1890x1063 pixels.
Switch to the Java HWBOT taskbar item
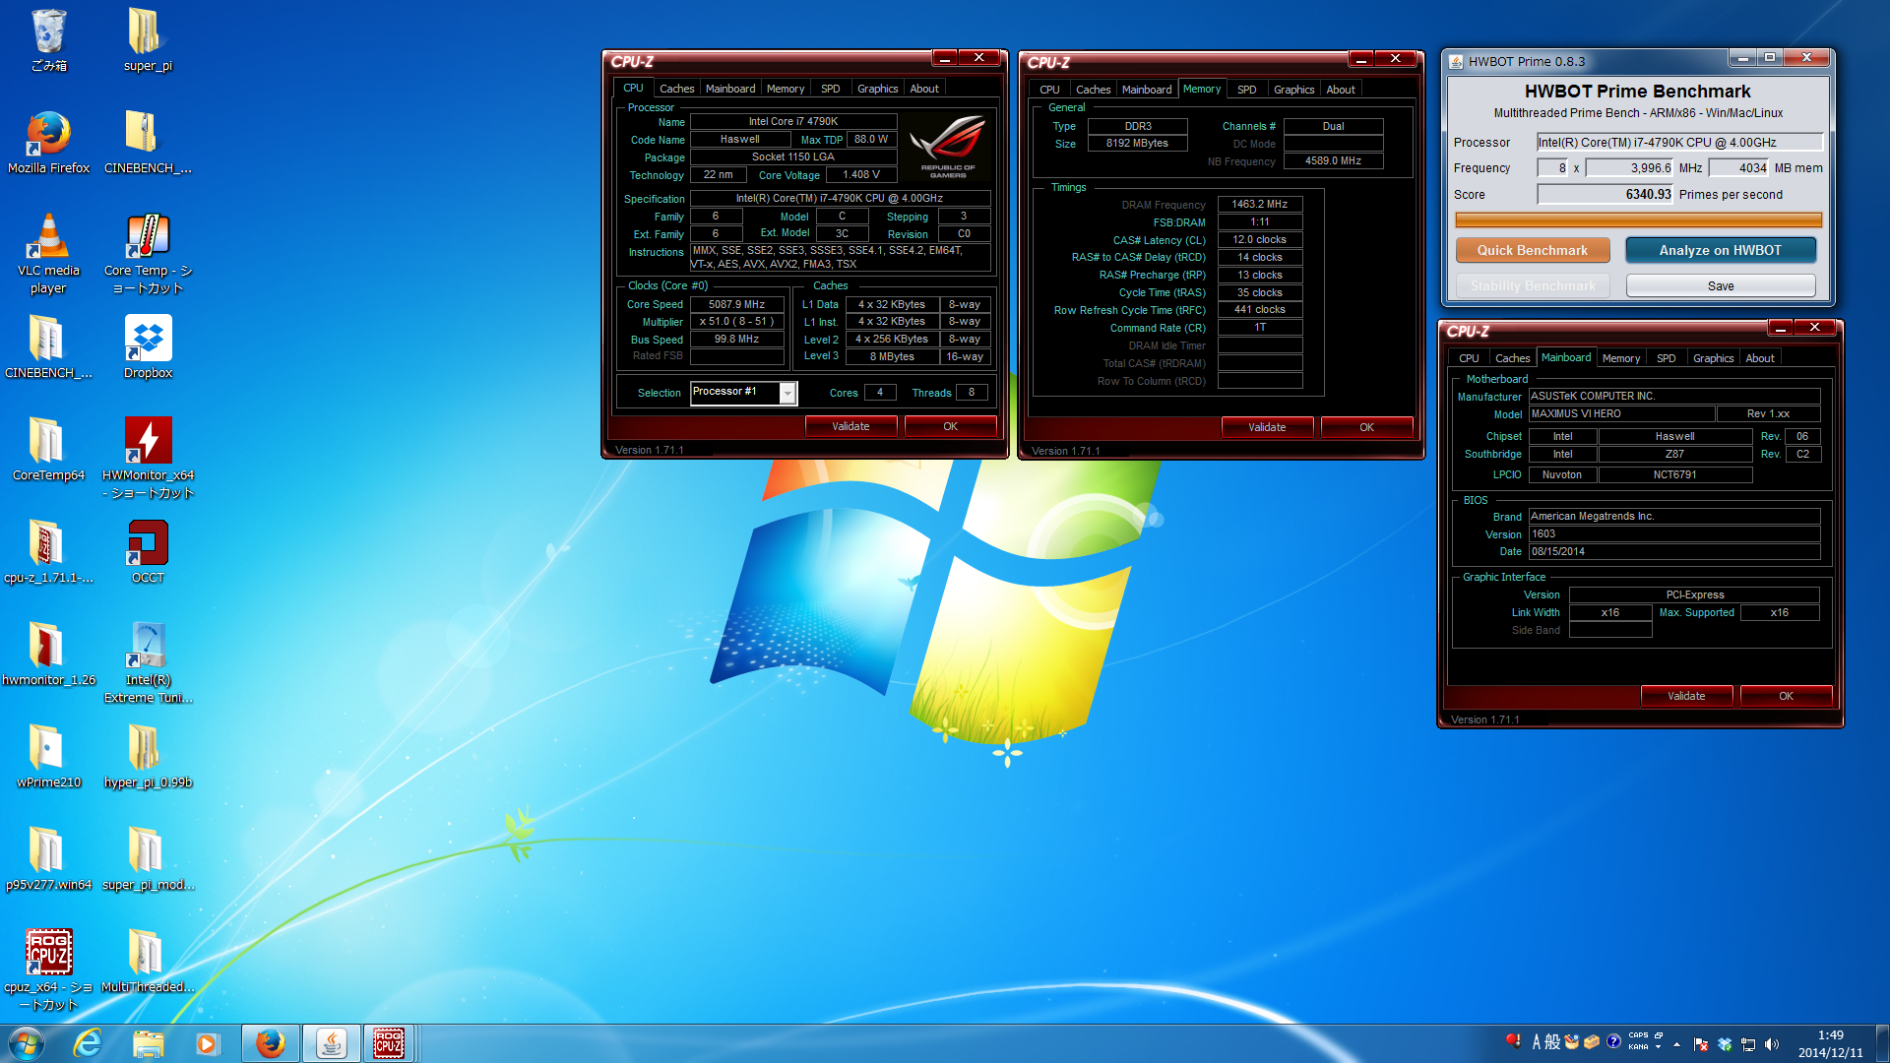pos(331,1043)
